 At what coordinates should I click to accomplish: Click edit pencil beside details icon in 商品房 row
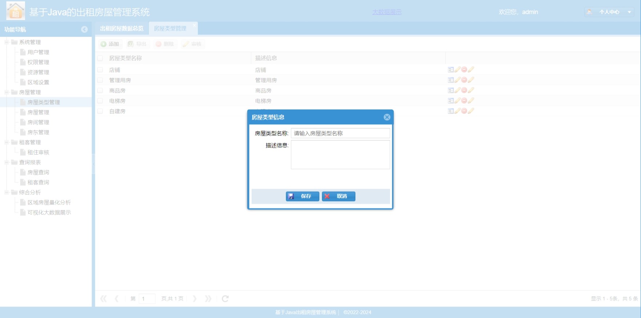point(458,90)
